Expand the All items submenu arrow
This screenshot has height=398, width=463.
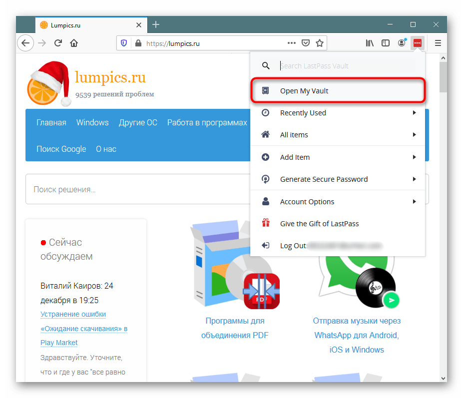414,135
